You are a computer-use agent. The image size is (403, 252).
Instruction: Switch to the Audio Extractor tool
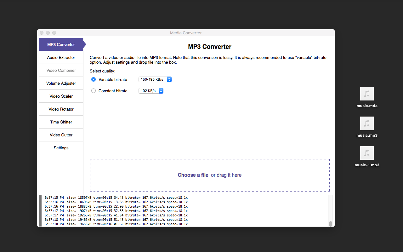pos(61,57)
